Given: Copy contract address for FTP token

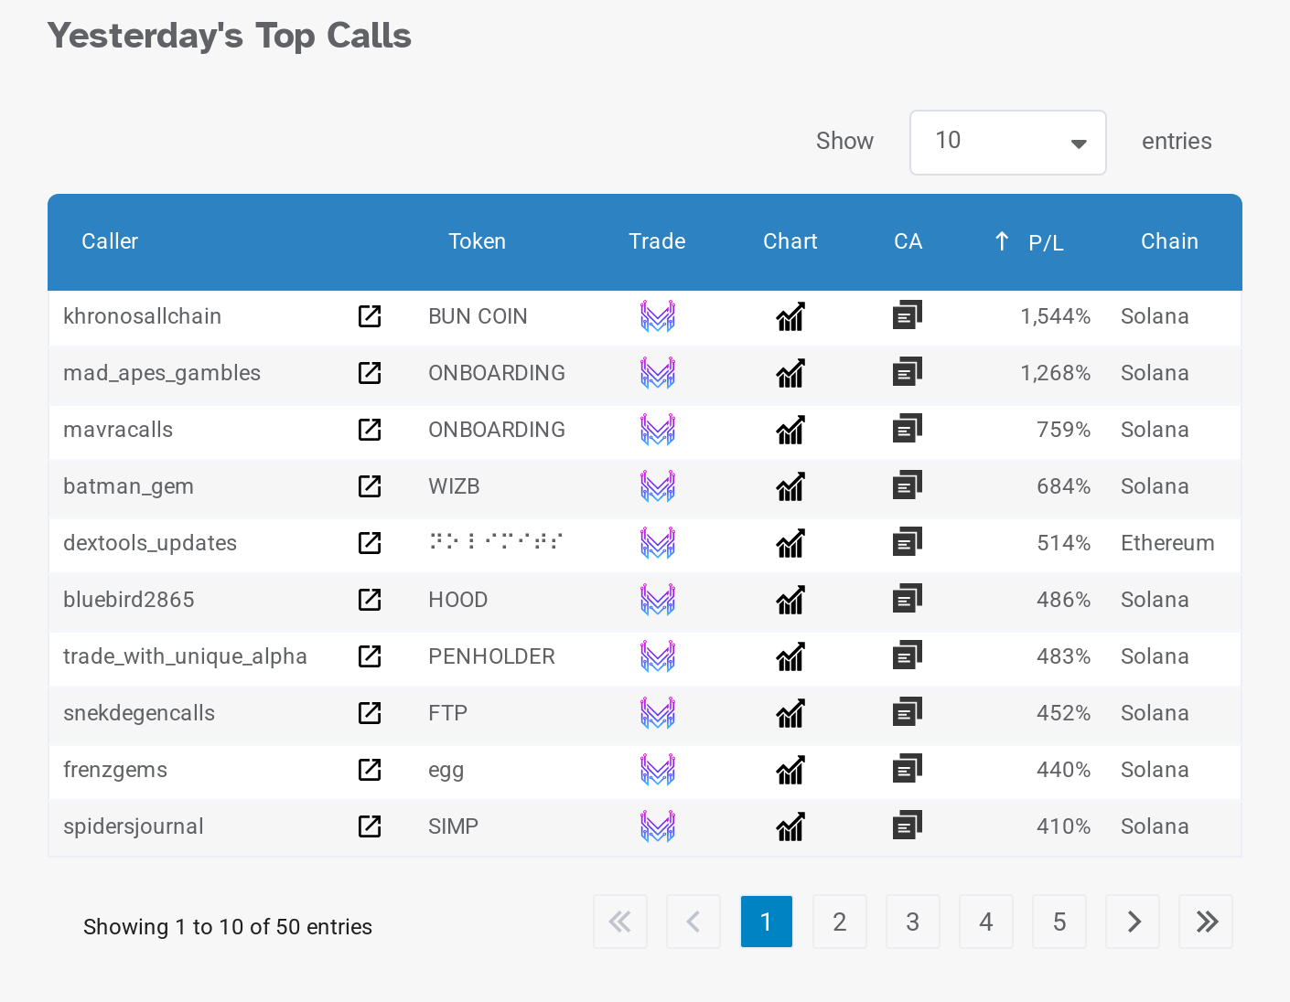Looking at the screenshot, I should click(907, 713).
